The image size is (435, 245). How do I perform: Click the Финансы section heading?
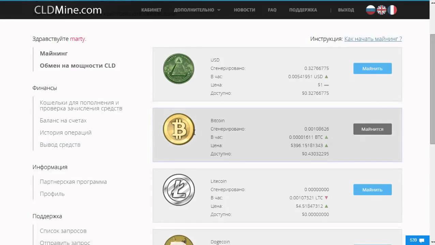pyautogui.click(x=45, y=88)
